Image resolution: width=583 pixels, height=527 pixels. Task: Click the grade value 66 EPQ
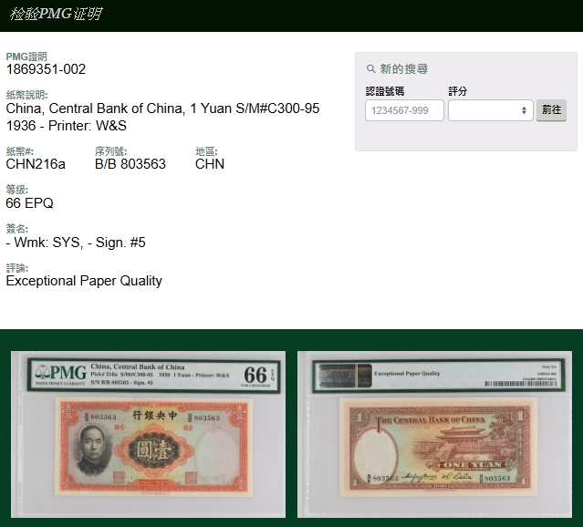(x=30, y=203)
